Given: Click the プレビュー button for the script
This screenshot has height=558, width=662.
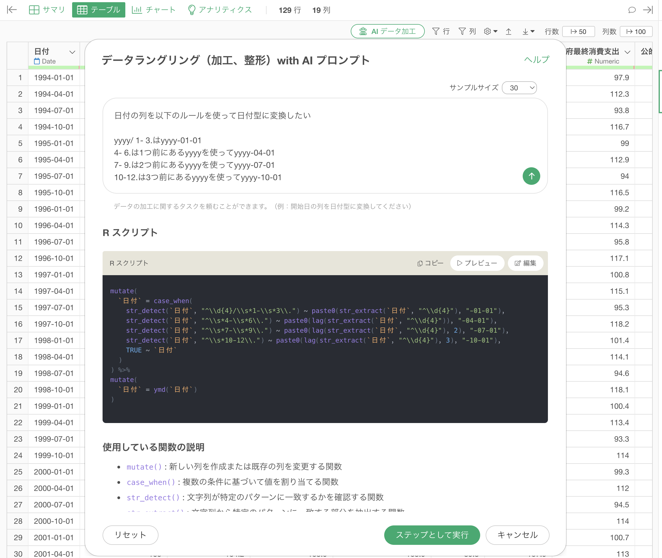Looking at the screenshot, I should [x=477, y=263].
